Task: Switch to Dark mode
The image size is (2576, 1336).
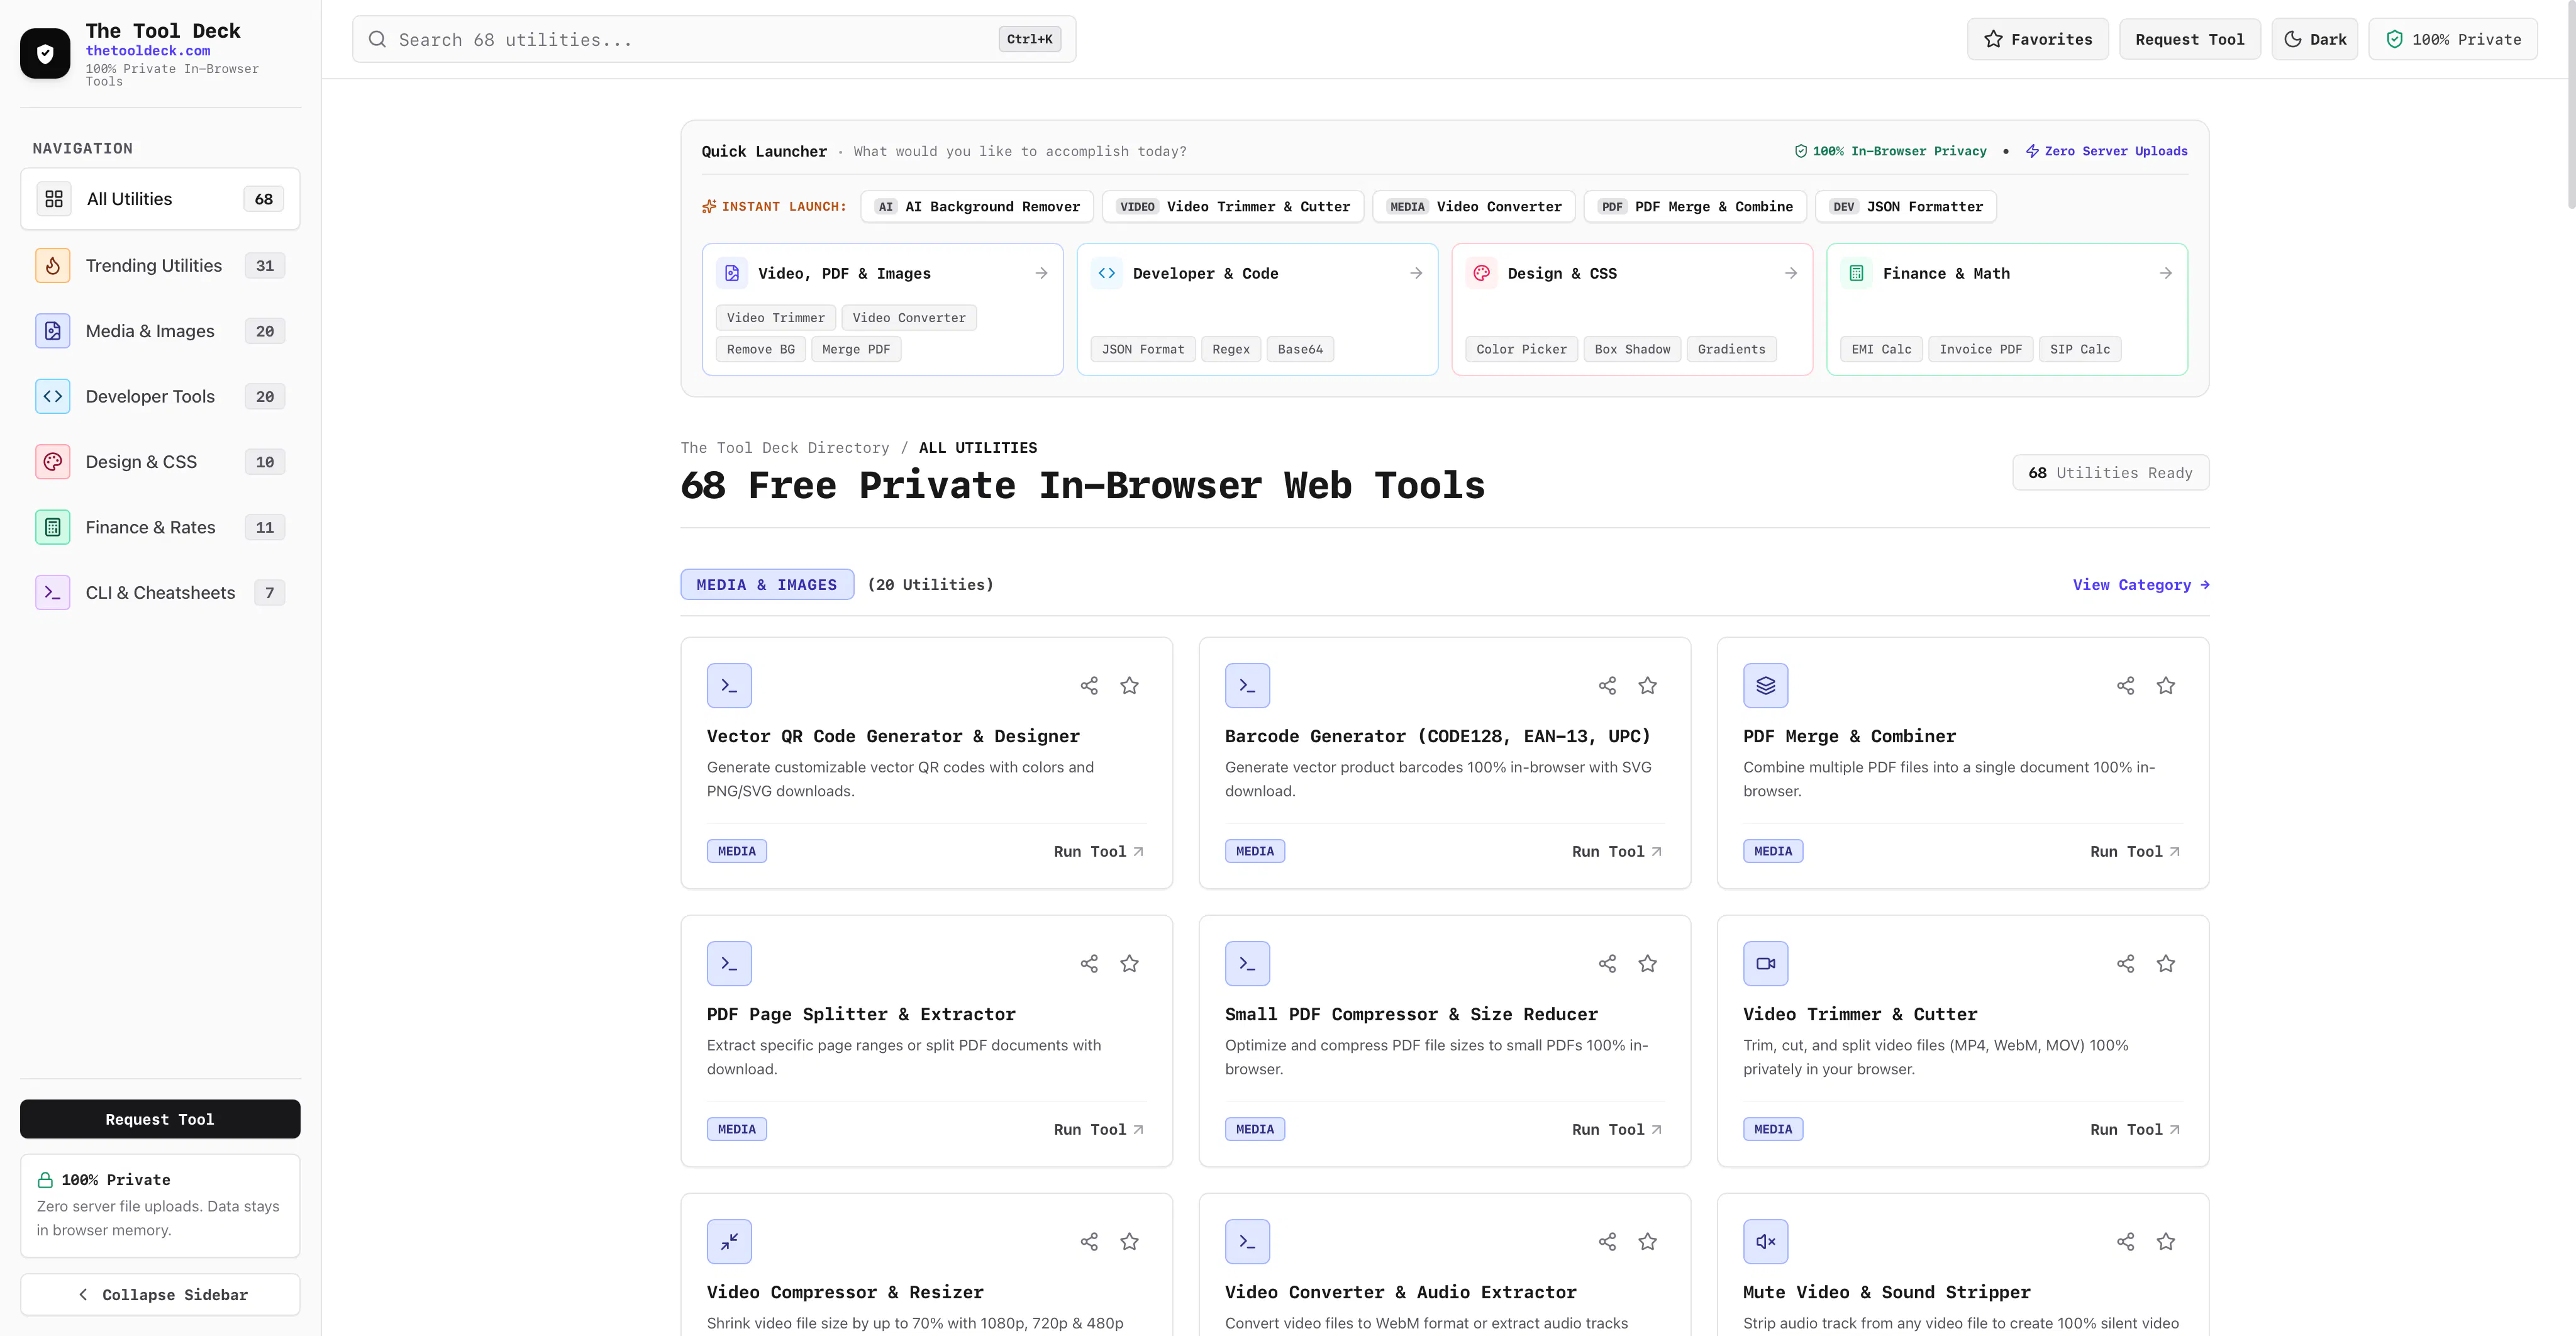Action: click(x=2314, y=39)
